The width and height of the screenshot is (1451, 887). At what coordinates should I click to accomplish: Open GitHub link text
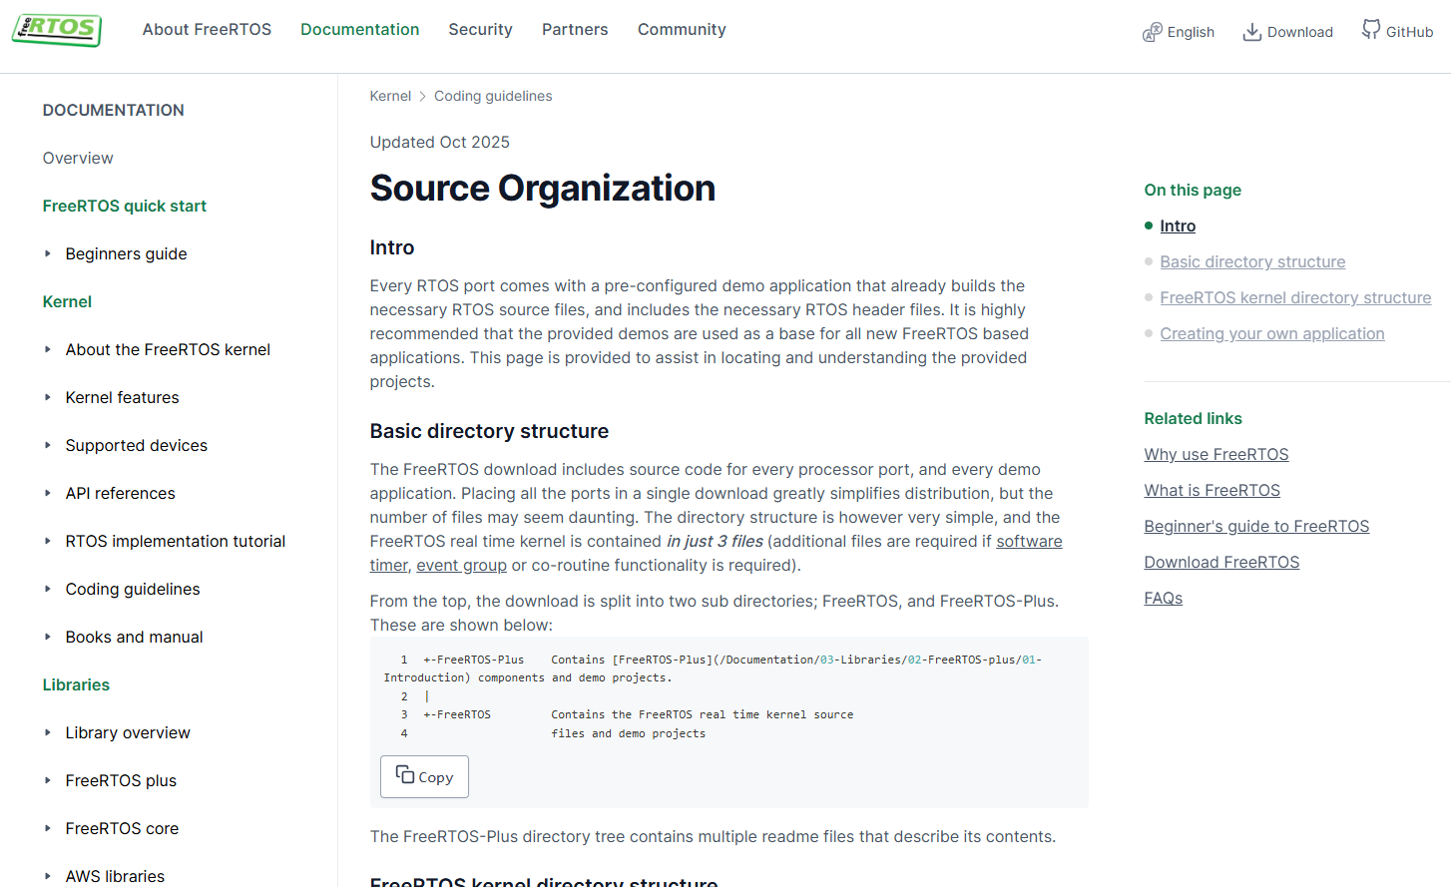coord(1409,32)
